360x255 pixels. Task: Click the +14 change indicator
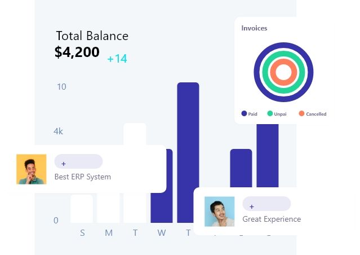(x=117, y=59)
